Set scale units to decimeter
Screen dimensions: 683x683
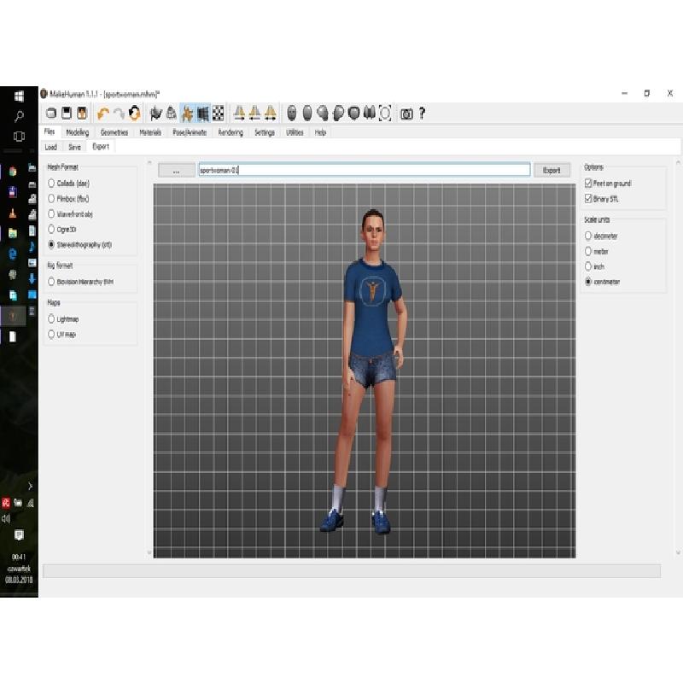[x=601, y=236]
